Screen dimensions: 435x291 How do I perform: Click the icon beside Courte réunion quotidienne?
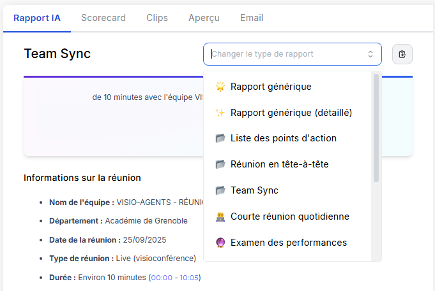click(x=220, y=216)
